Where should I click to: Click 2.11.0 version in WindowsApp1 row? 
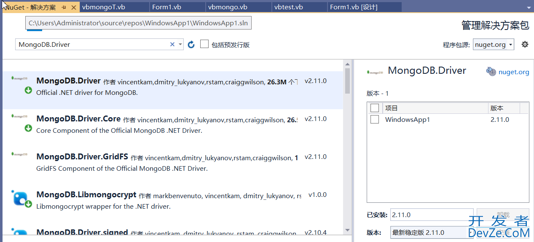(500, 120)
